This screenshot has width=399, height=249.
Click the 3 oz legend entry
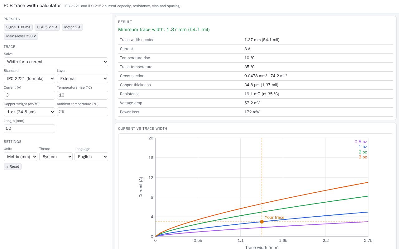pyautogui.click(x=363, y=157)
